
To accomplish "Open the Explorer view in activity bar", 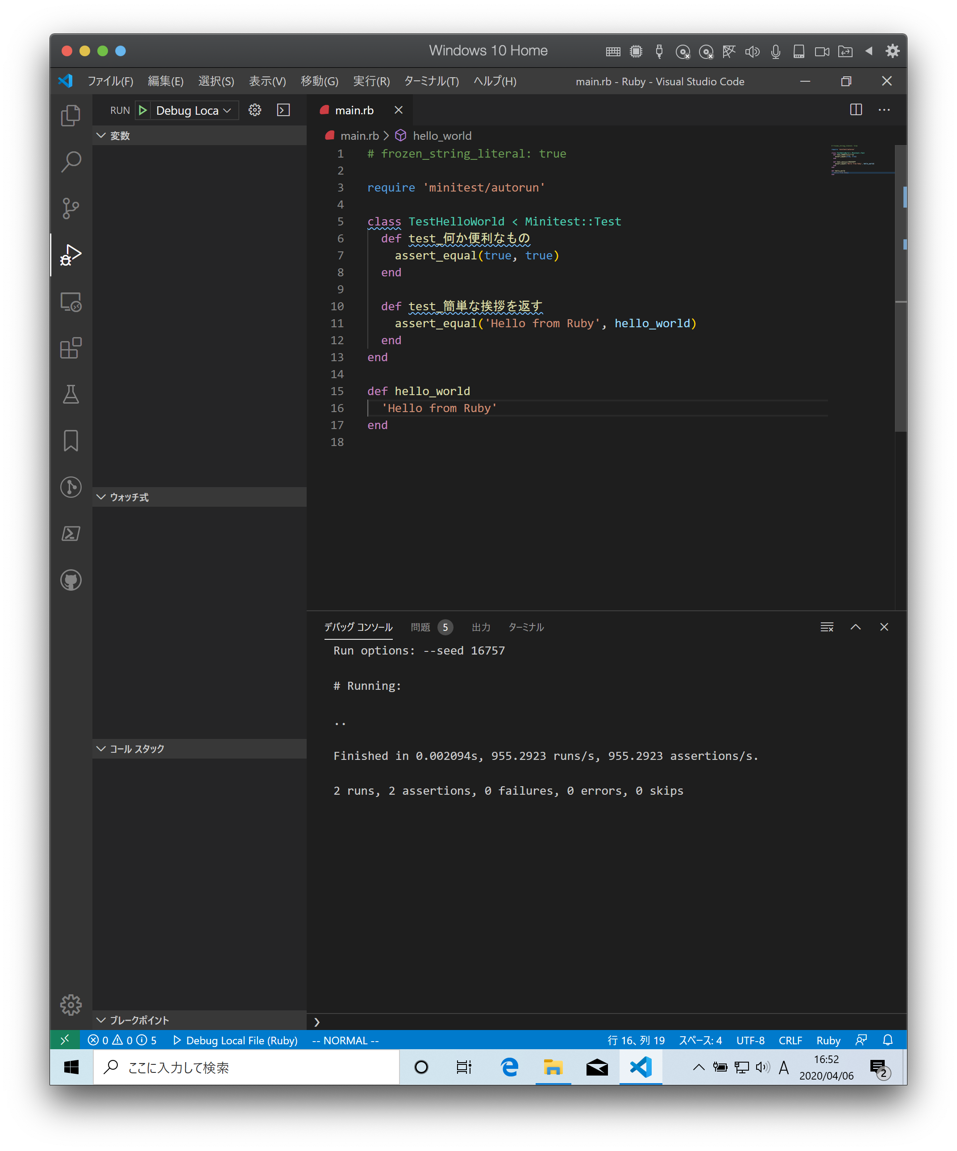I will tap(71, 115).
